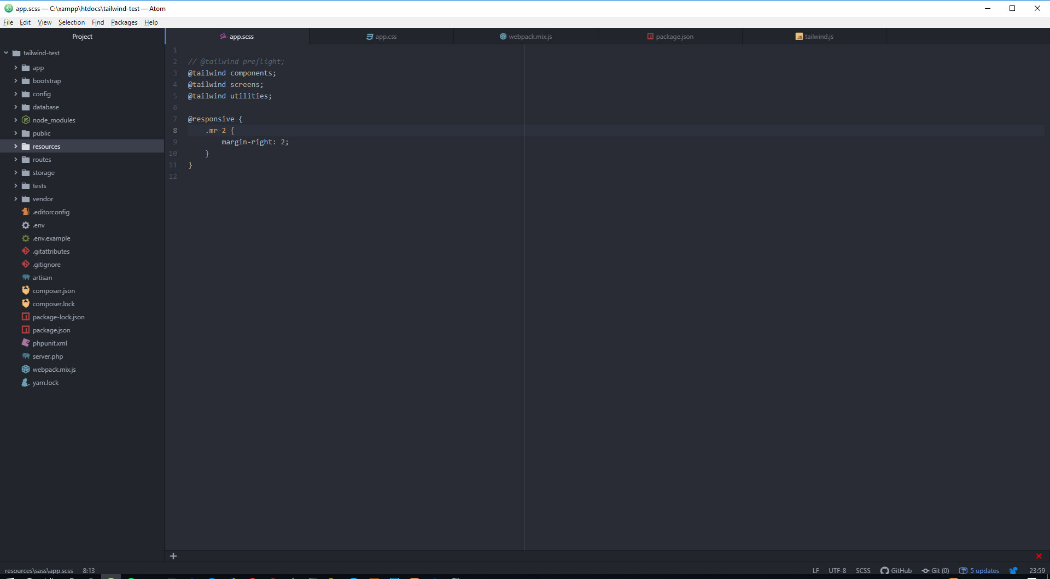Click the yarn.lock file icon
Screen dimensions: 1050x579
coord(24,382)
